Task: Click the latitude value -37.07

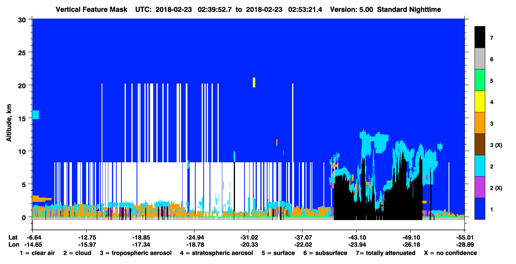Action: click(302, 237)
